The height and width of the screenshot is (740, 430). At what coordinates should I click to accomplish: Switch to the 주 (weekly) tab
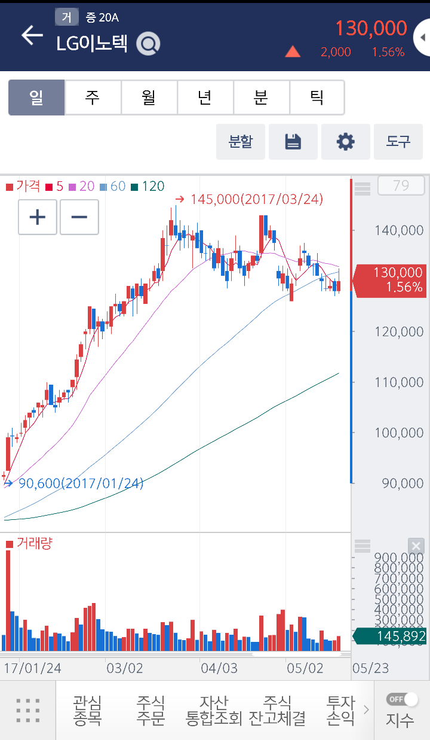pos(93,98)
